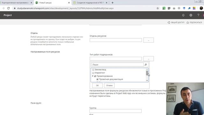Switch to 'Новый ресурс' tab
The image size is (204, 115).
click(53, 3)
